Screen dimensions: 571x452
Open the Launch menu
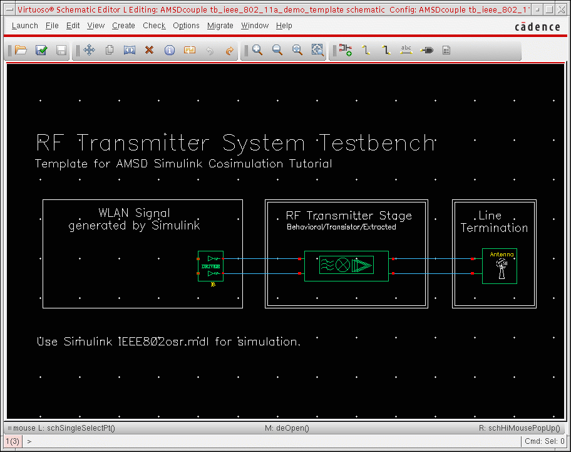click(x=25, y=26)
